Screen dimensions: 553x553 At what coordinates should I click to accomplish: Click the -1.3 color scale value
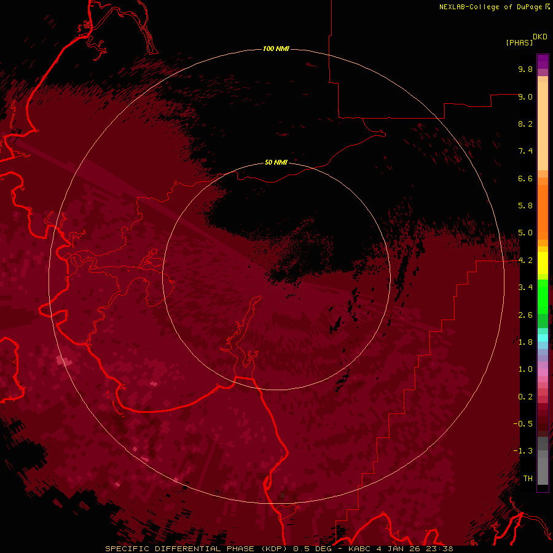click(x=523, y=451)
